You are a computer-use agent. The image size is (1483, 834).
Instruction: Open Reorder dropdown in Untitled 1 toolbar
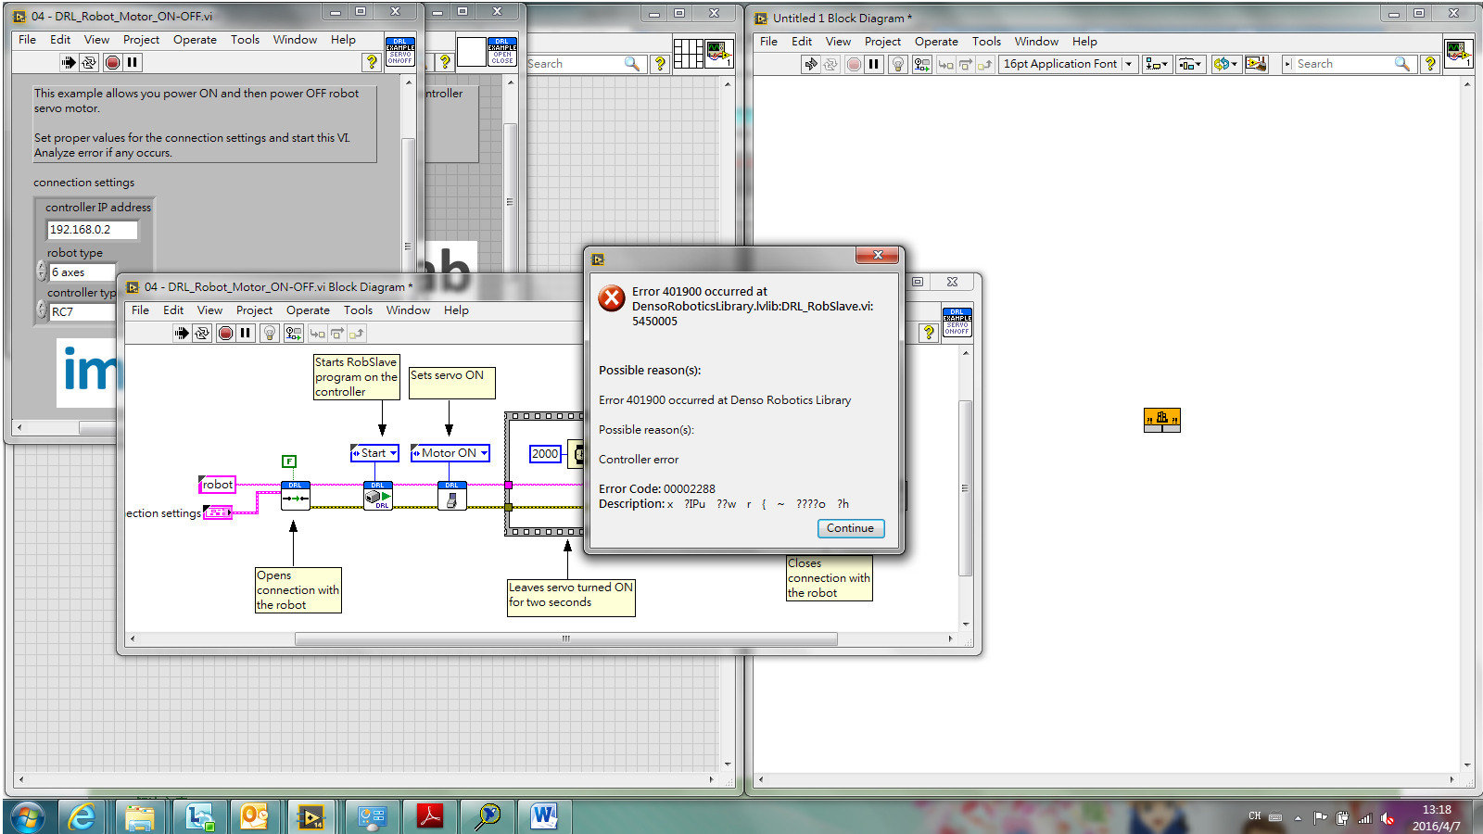[1225, 64]
